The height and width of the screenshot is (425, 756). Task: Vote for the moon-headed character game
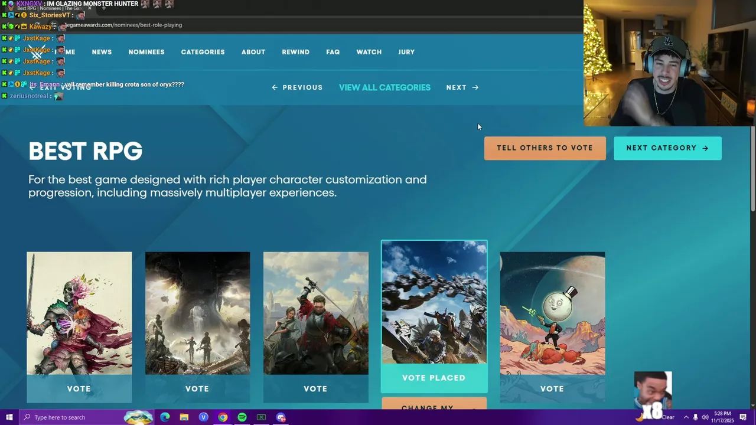coord(552,388)
